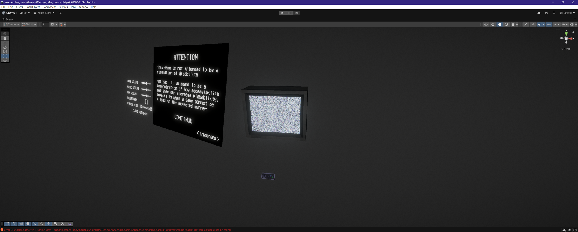The image size is (578, 232).
Task: Click the gizmos sphere toggle
Action: (572, 25)
